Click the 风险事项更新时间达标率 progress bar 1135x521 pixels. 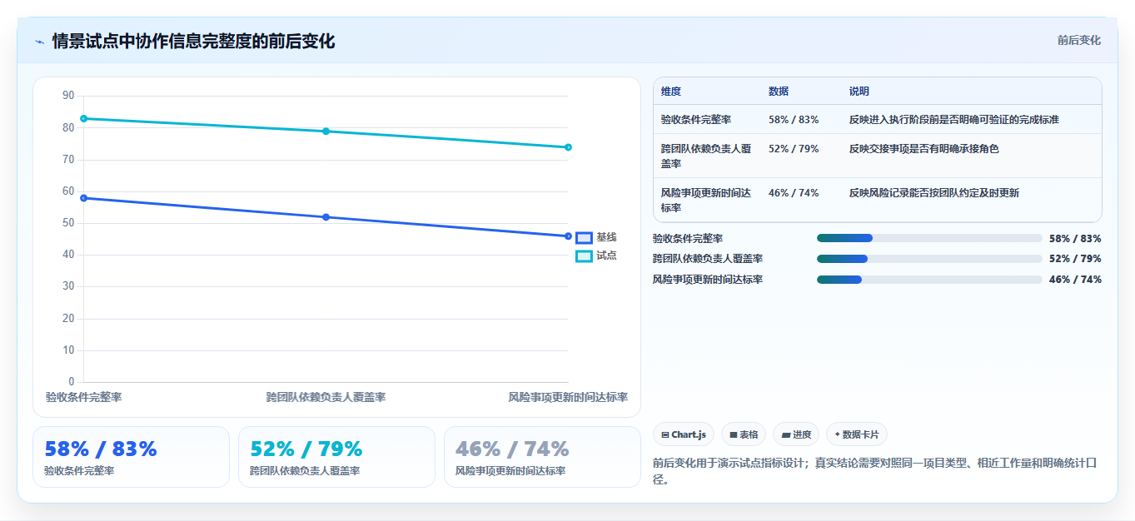(x=929, y=280)
